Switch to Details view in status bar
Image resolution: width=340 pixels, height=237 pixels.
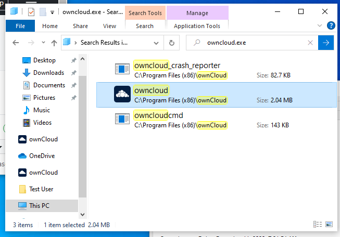pyautogui.click(x=318, y=224)
